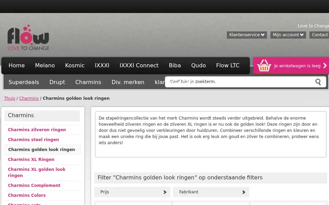
Task: Click the search magnifier icon
Action: coord(318,82)
